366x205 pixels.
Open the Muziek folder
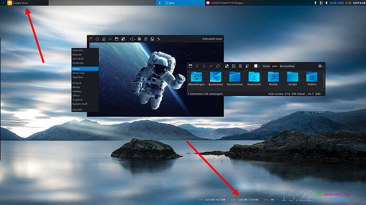click(273, 79)
